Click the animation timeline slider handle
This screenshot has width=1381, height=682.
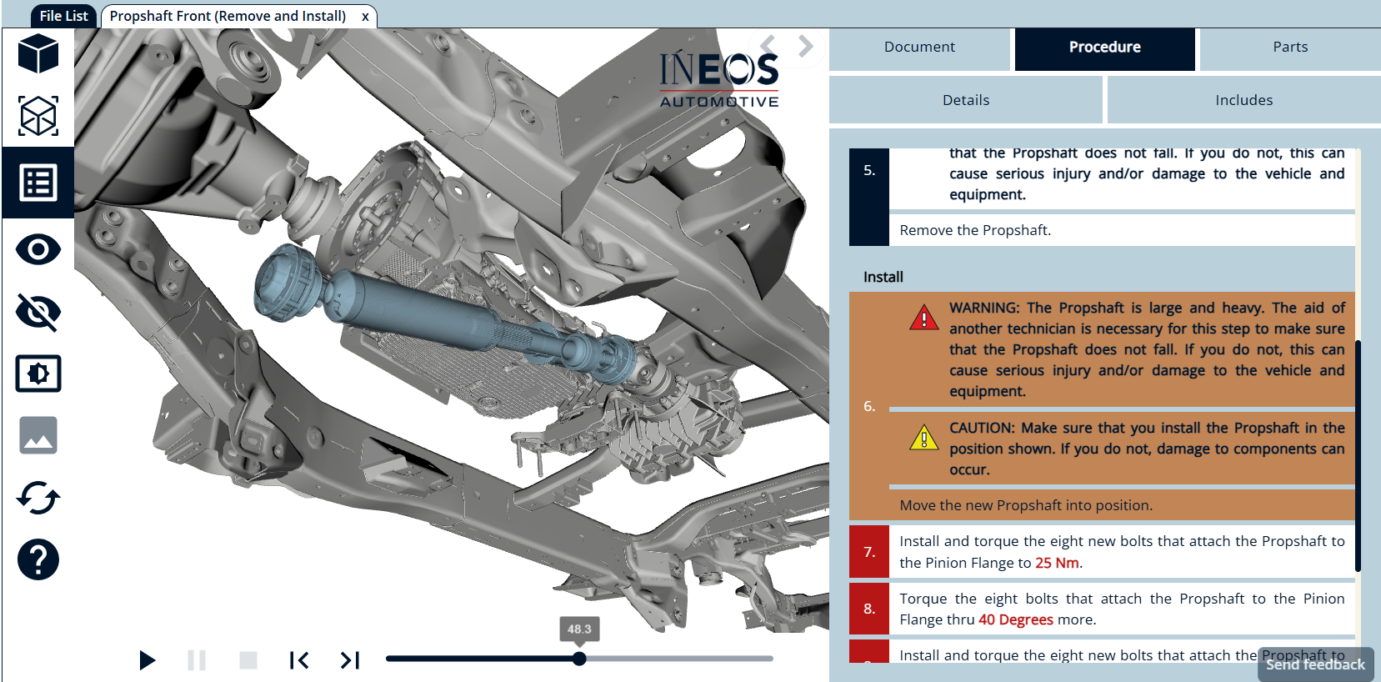[x=579, y=659]
